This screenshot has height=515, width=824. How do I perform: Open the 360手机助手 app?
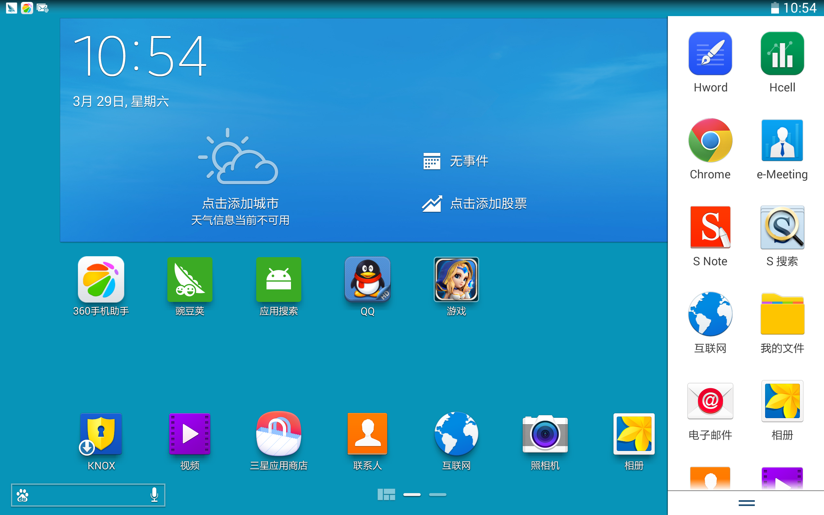101,279
